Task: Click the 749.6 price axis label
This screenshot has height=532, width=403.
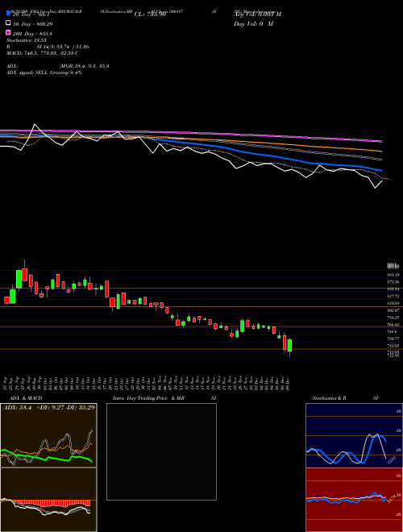Action: tap(393, 331)
